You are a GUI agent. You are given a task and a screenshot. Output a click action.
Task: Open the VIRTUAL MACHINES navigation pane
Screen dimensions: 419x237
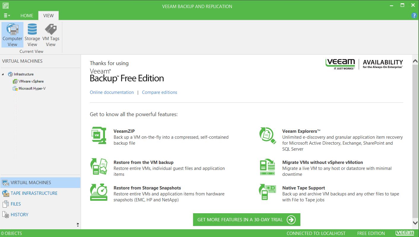40,183
